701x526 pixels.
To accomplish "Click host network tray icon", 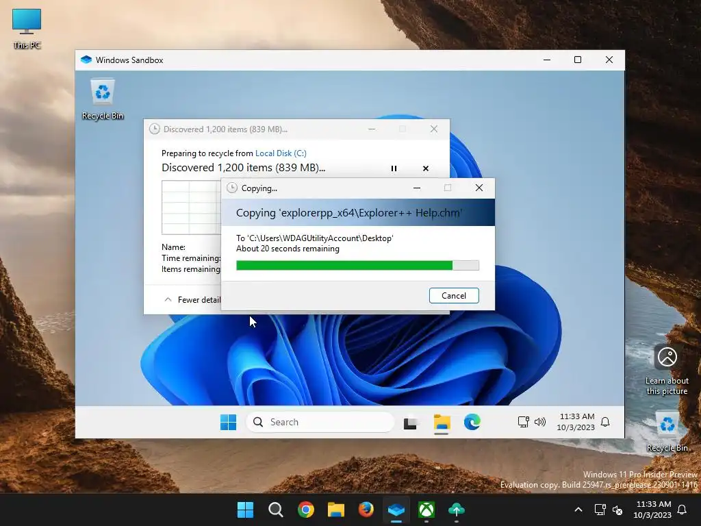I will click(x=600, y=510).
